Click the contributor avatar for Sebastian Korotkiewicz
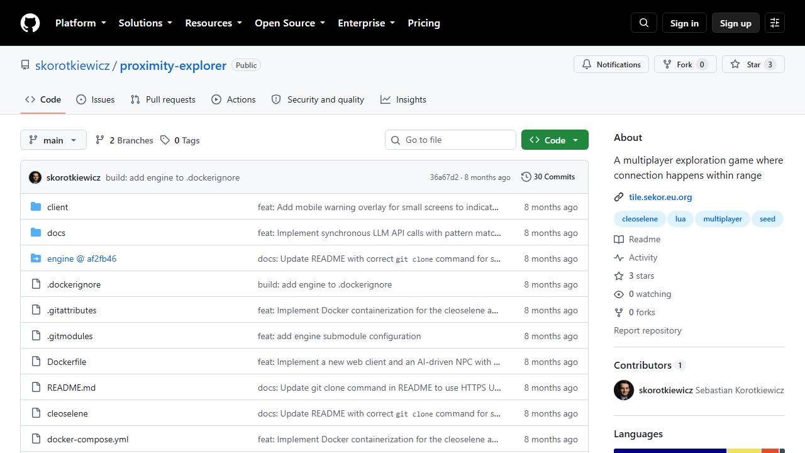The image size is (805, 453). pos(624,390)
